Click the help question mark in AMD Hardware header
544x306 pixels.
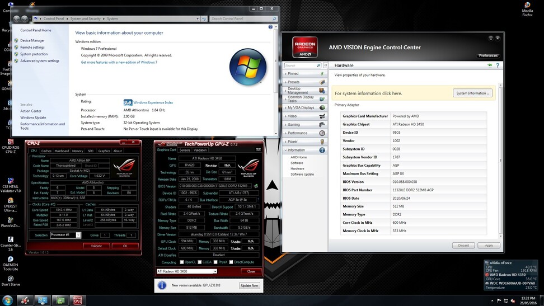[498, 65]
